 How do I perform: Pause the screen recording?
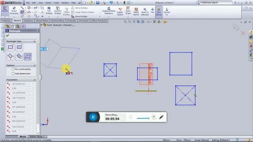pos(93,117)
